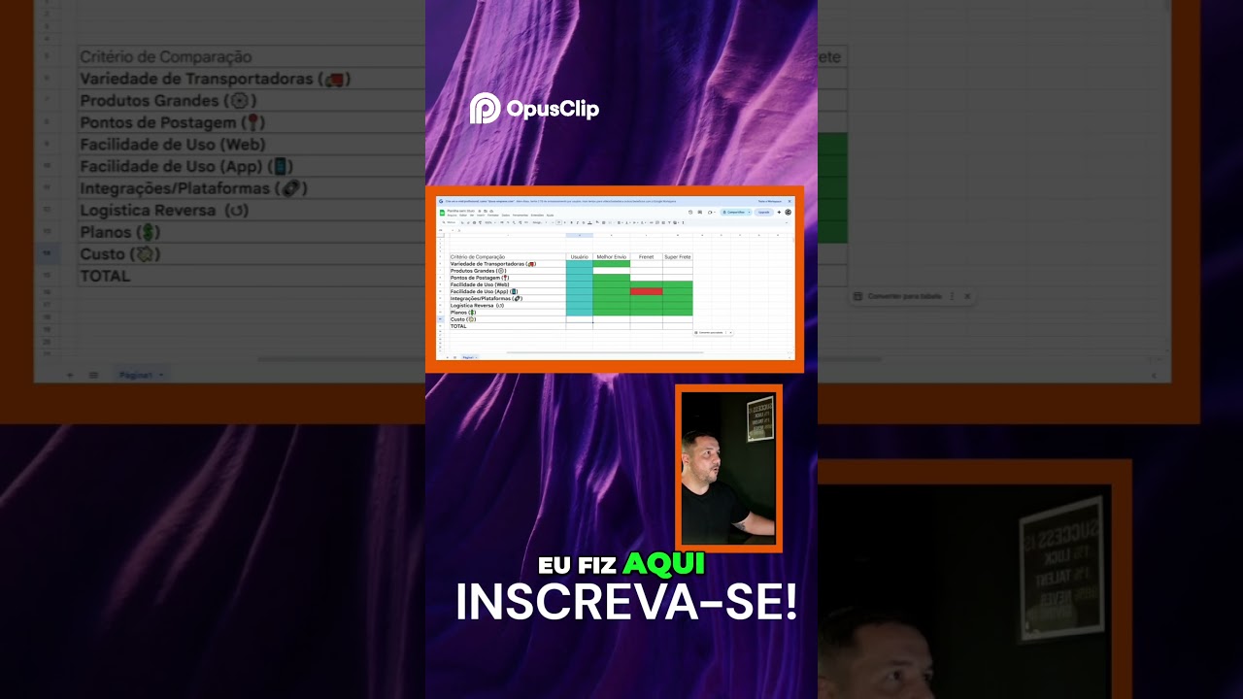Apply italic in the inset spreadsheet toolbar
Image resolution: width=1243 pixels, height=699 pixels.
578,222
